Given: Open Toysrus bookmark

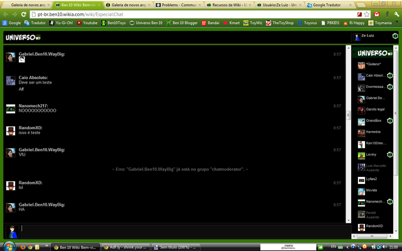Looking at the screenshot, I should [307, 23].
